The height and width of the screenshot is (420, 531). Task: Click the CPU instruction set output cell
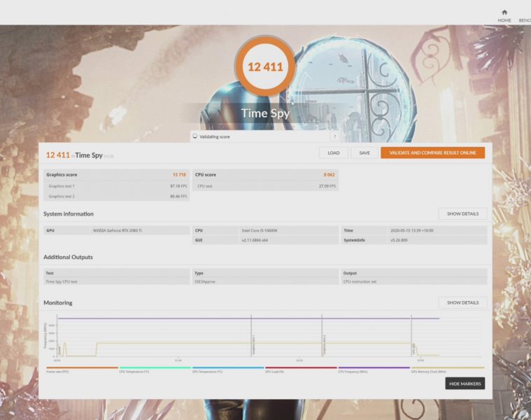tap(414, 281)
